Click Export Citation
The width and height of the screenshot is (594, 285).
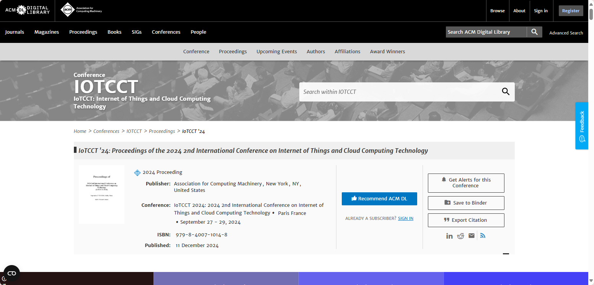coord(466,220)
